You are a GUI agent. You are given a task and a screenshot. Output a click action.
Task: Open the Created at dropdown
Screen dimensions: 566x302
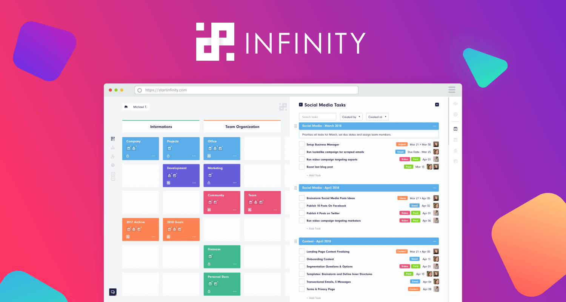[x=377, y=117]
